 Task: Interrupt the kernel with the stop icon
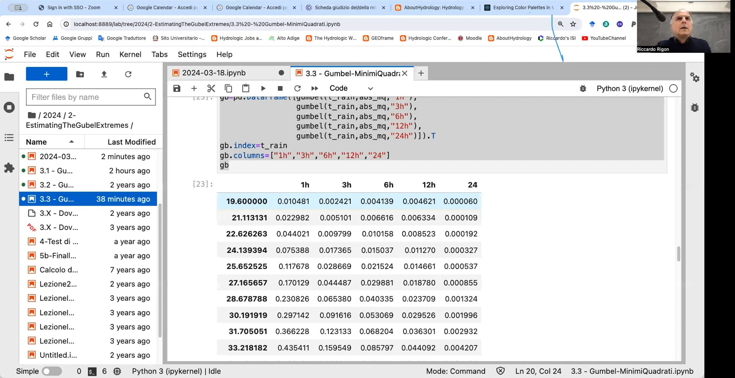pyautogui.click(x=280, y=88)
